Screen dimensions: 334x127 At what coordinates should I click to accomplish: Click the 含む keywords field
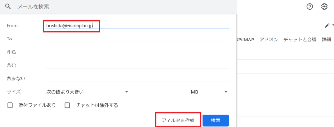pyautogui.click(x=138, y=65)
